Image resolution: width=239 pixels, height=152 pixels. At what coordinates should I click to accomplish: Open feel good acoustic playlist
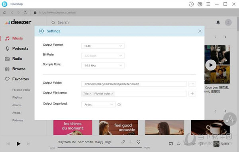(119, 127)
